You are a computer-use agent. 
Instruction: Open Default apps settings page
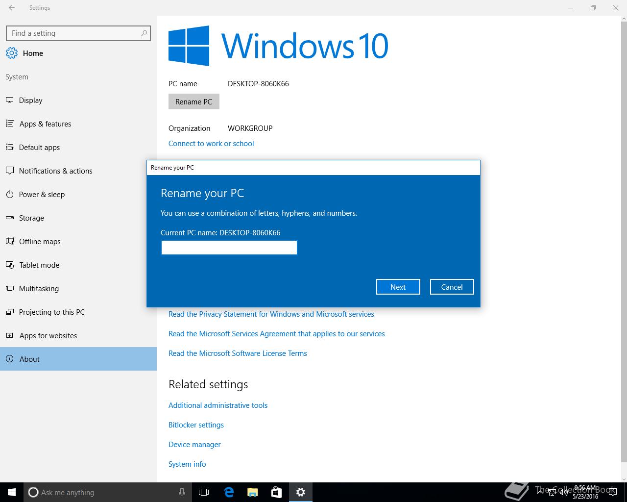[78, 147]
